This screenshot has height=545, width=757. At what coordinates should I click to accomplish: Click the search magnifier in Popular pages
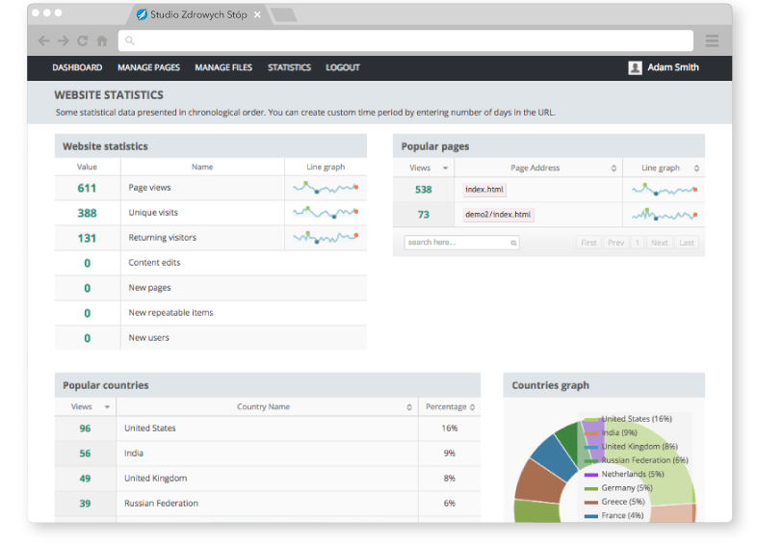(x=513, y=243)
